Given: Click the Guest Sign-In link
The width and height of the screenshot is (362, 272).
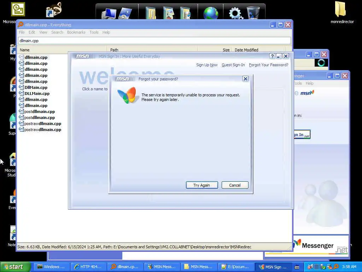Looking at the screenshot, I should pos(233,65).
